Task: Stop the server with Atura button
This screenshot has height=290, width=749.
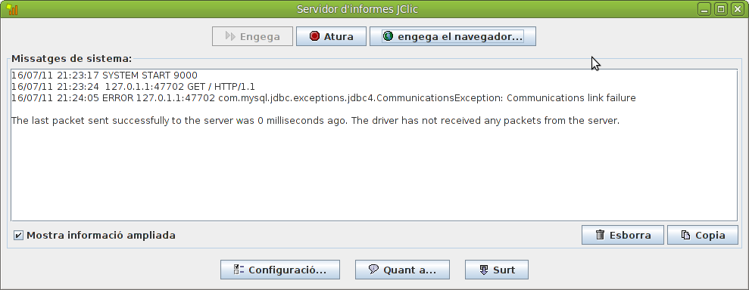Action: (x=331, y=36)
